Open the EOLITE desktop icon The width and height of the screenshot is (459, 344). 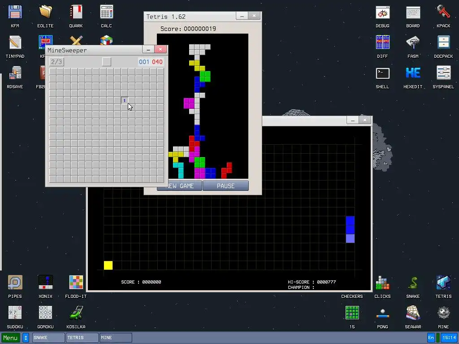click(45, 16)
